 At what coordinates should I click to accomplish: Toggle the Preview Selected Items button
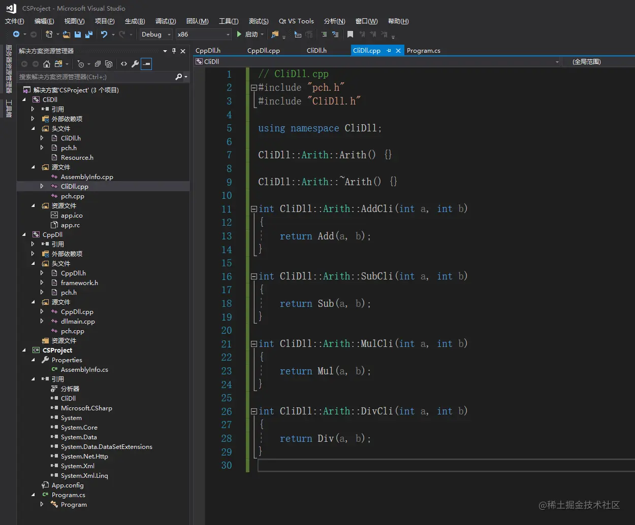pos(146,64)
